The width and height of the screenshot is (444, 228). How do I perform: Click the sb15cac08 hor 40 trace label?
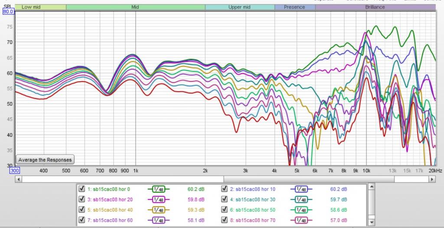click(110, 210)
